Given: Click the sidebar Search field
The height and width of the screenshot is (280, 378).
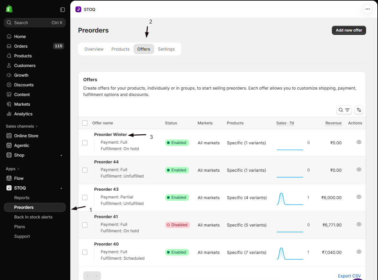Looking at the screenshot, I should pos(35,23).
